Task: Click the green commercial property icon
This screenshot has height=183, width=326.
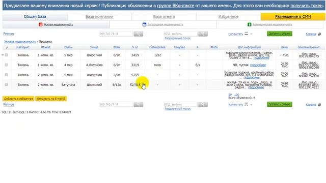Action: click(250, 24)
